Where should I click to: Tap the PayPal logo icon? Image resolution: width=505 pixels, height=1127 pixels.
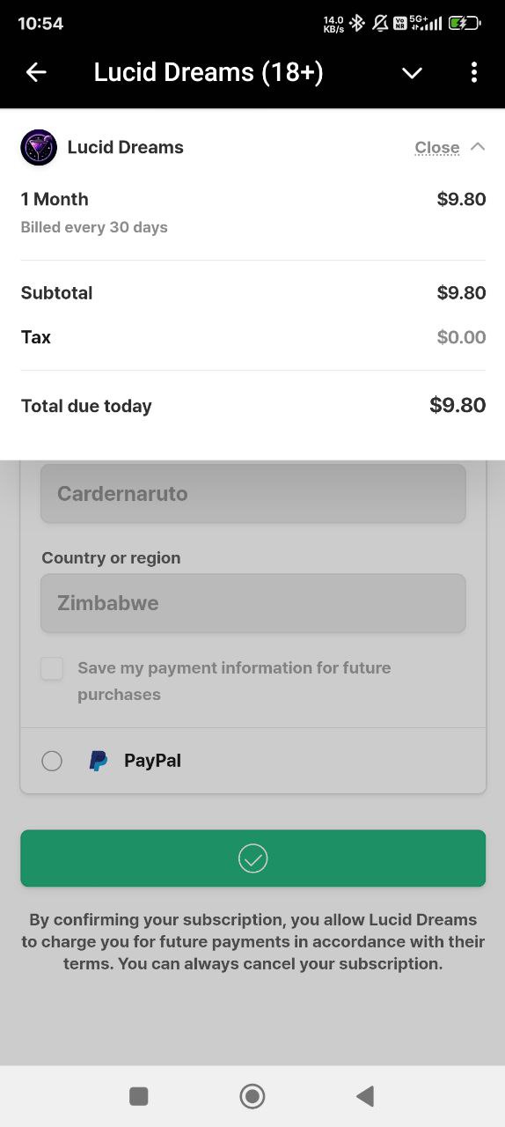[x=99, y=761]
